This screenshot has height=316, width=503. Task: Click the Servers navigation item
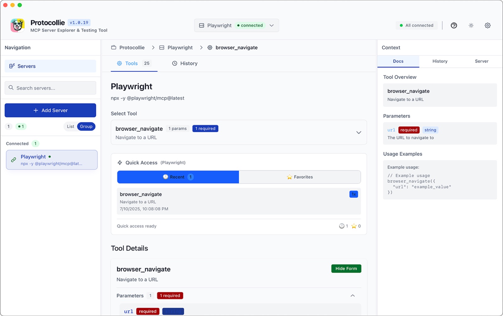(50, 66)
